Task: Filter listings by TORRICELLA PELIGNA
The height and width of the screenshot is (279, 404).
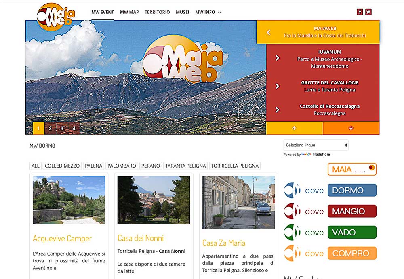Action: tap(235, 166)
